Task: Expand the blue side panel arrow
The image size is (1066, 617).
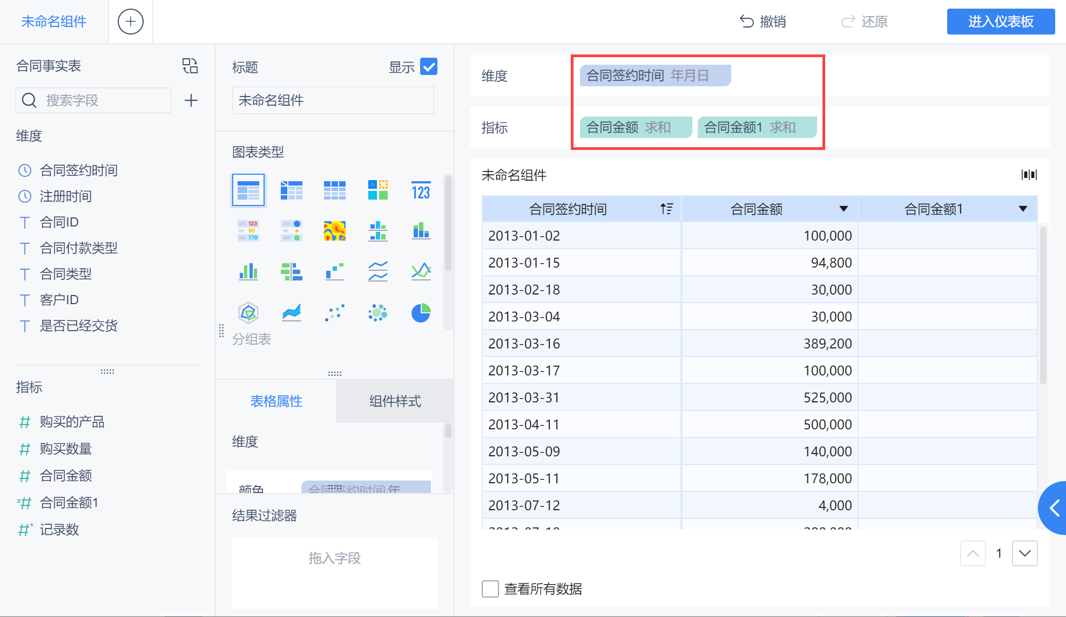Action: [1054, 508]
